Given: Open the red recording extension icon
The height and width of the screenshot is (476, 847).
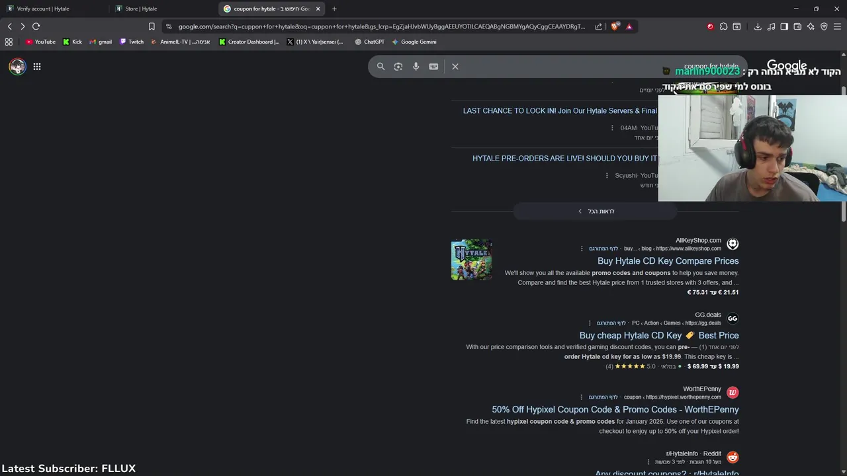Looking at the screenshot, I should [710, 26].
